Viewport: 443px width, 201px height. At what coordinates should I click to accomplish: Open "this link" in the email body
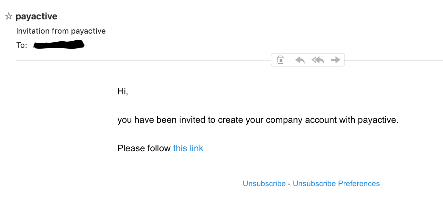(188, 148)
